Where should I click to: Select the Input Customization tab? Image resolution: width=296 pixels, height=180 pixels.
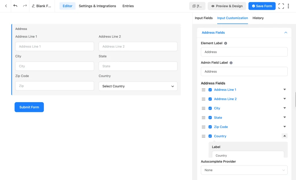232,18
